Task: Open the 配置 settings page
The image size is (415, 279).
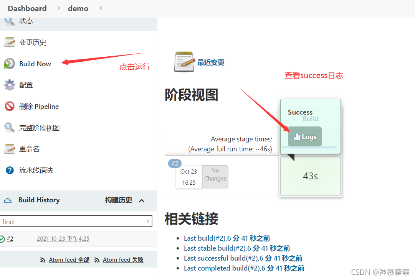Action: point(26,85)
